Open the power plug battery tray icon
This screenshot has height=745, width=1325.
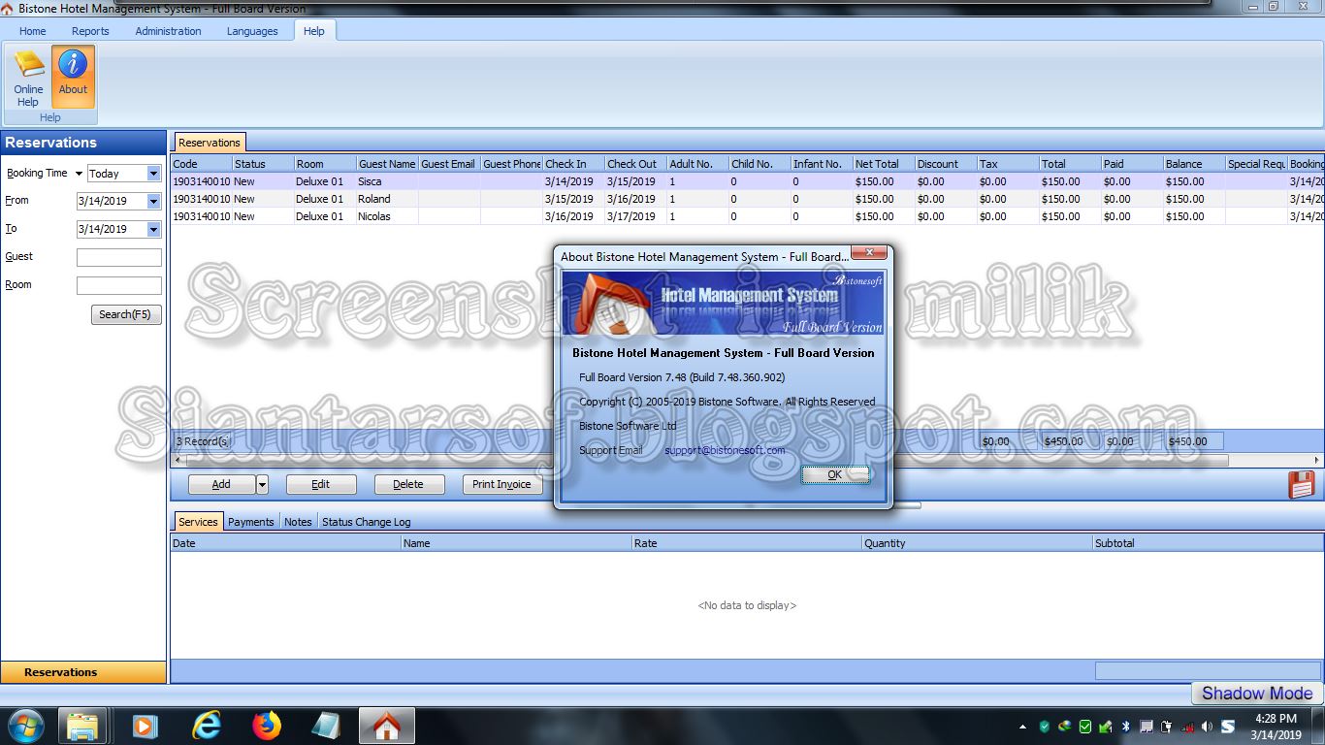1166,727
